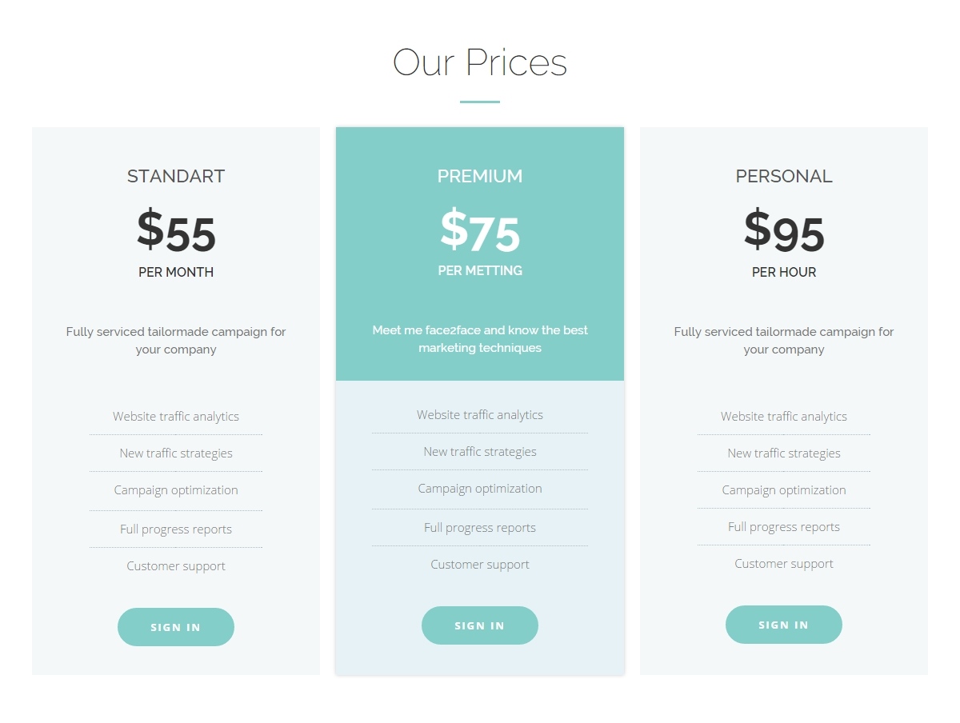Click the $75 price amount
This screenshot has width=960, height=723.
click(x=480, y=232)
